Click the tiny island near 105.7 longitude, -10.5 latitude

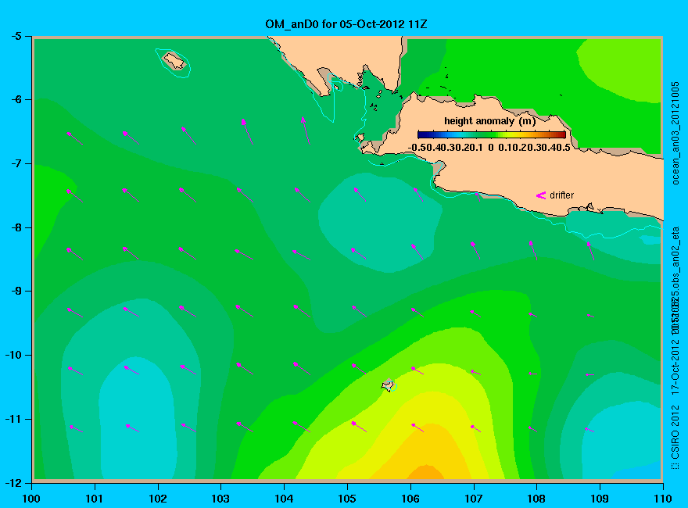[x=388, y=385]
